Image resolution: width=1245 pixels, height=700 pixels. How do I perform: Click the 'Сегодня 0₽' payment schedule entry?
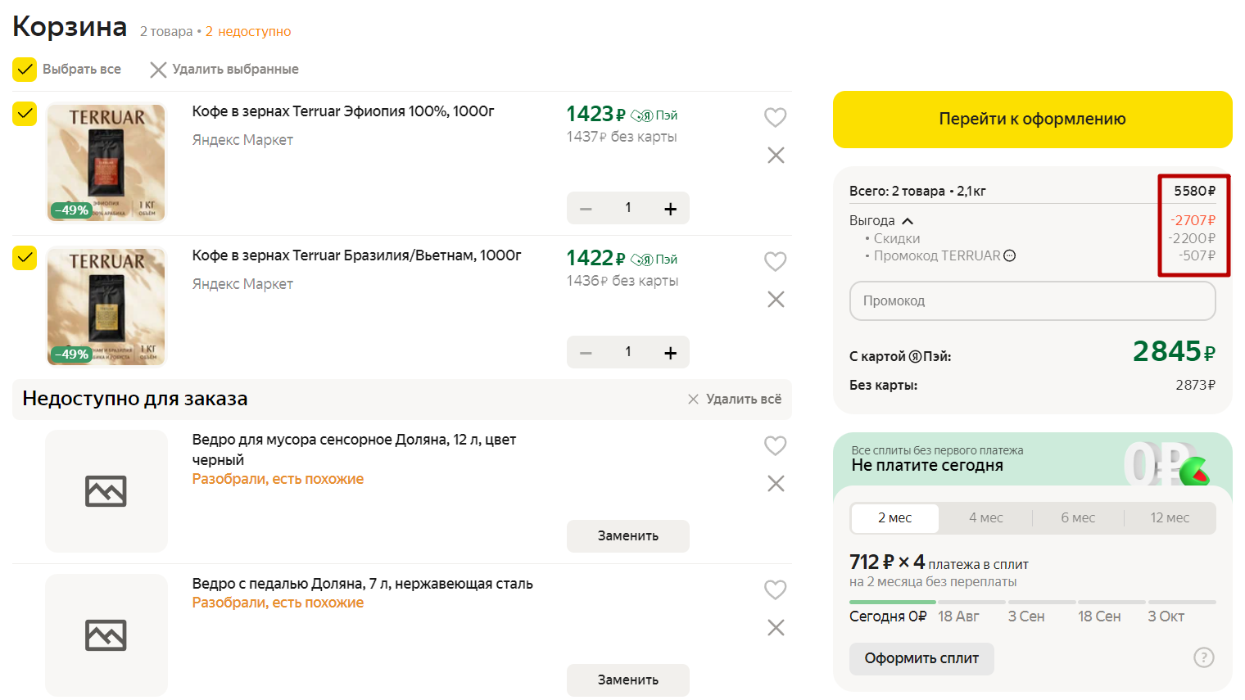[x=888, y=616]
